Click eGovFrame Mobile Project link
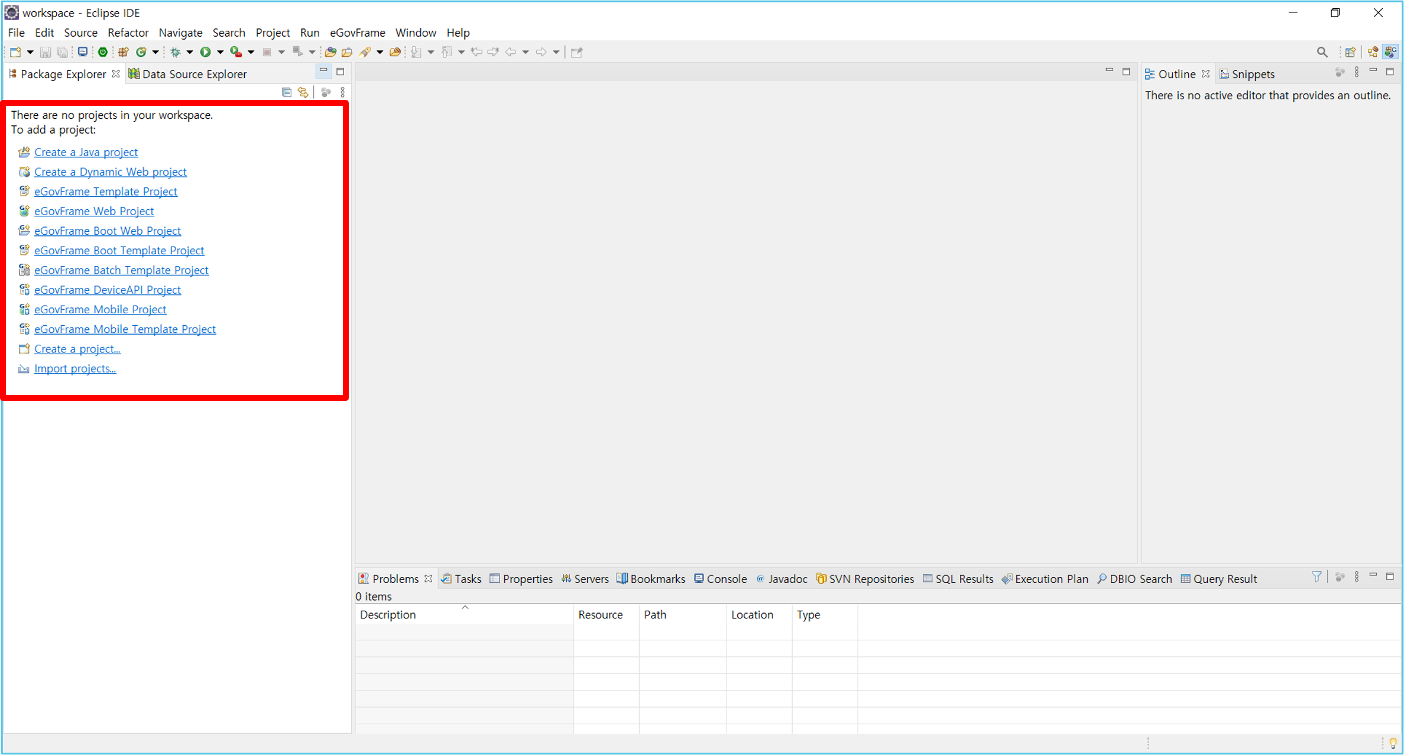Screen dimensions: 1404x755 100,309
